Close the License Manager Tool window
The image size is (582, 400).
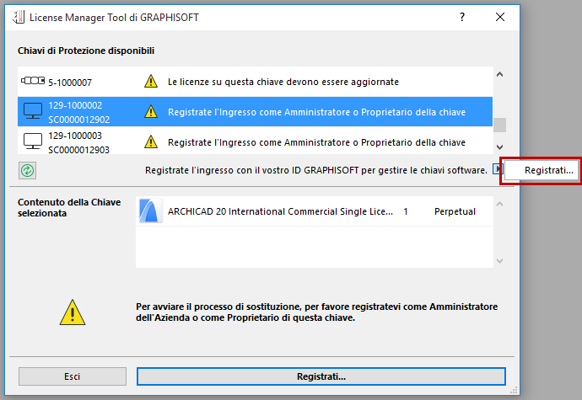click(500, 17)
